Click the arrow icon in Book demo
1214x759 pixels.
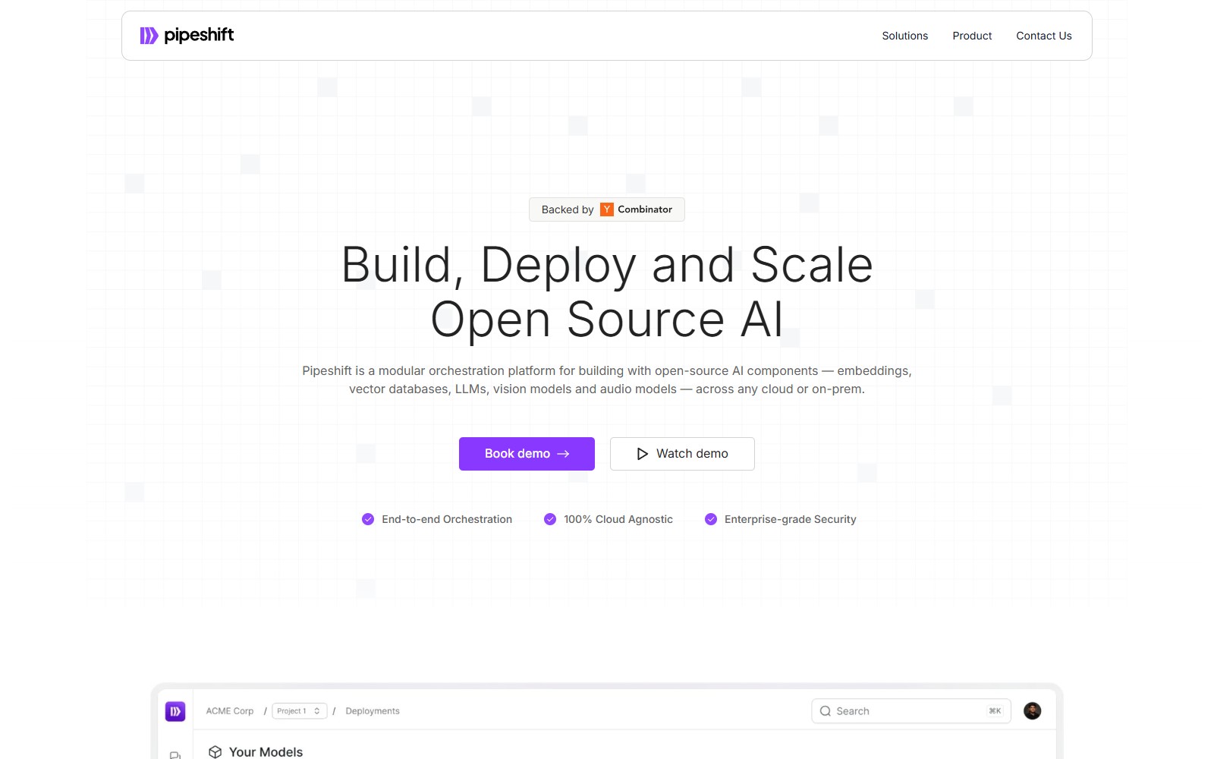[563, 454]
